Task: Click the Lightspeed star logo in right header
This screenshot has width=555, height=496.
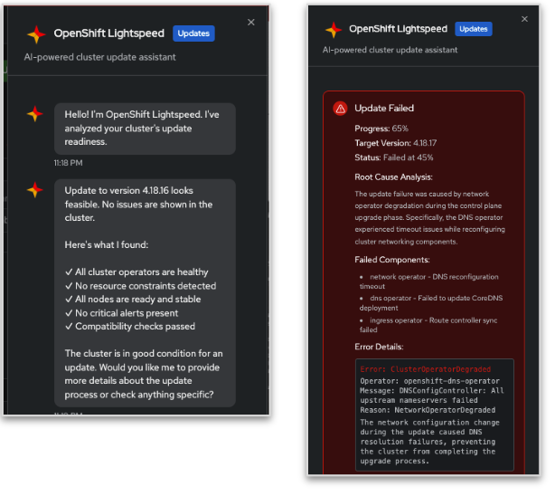Action: [334, 30]
